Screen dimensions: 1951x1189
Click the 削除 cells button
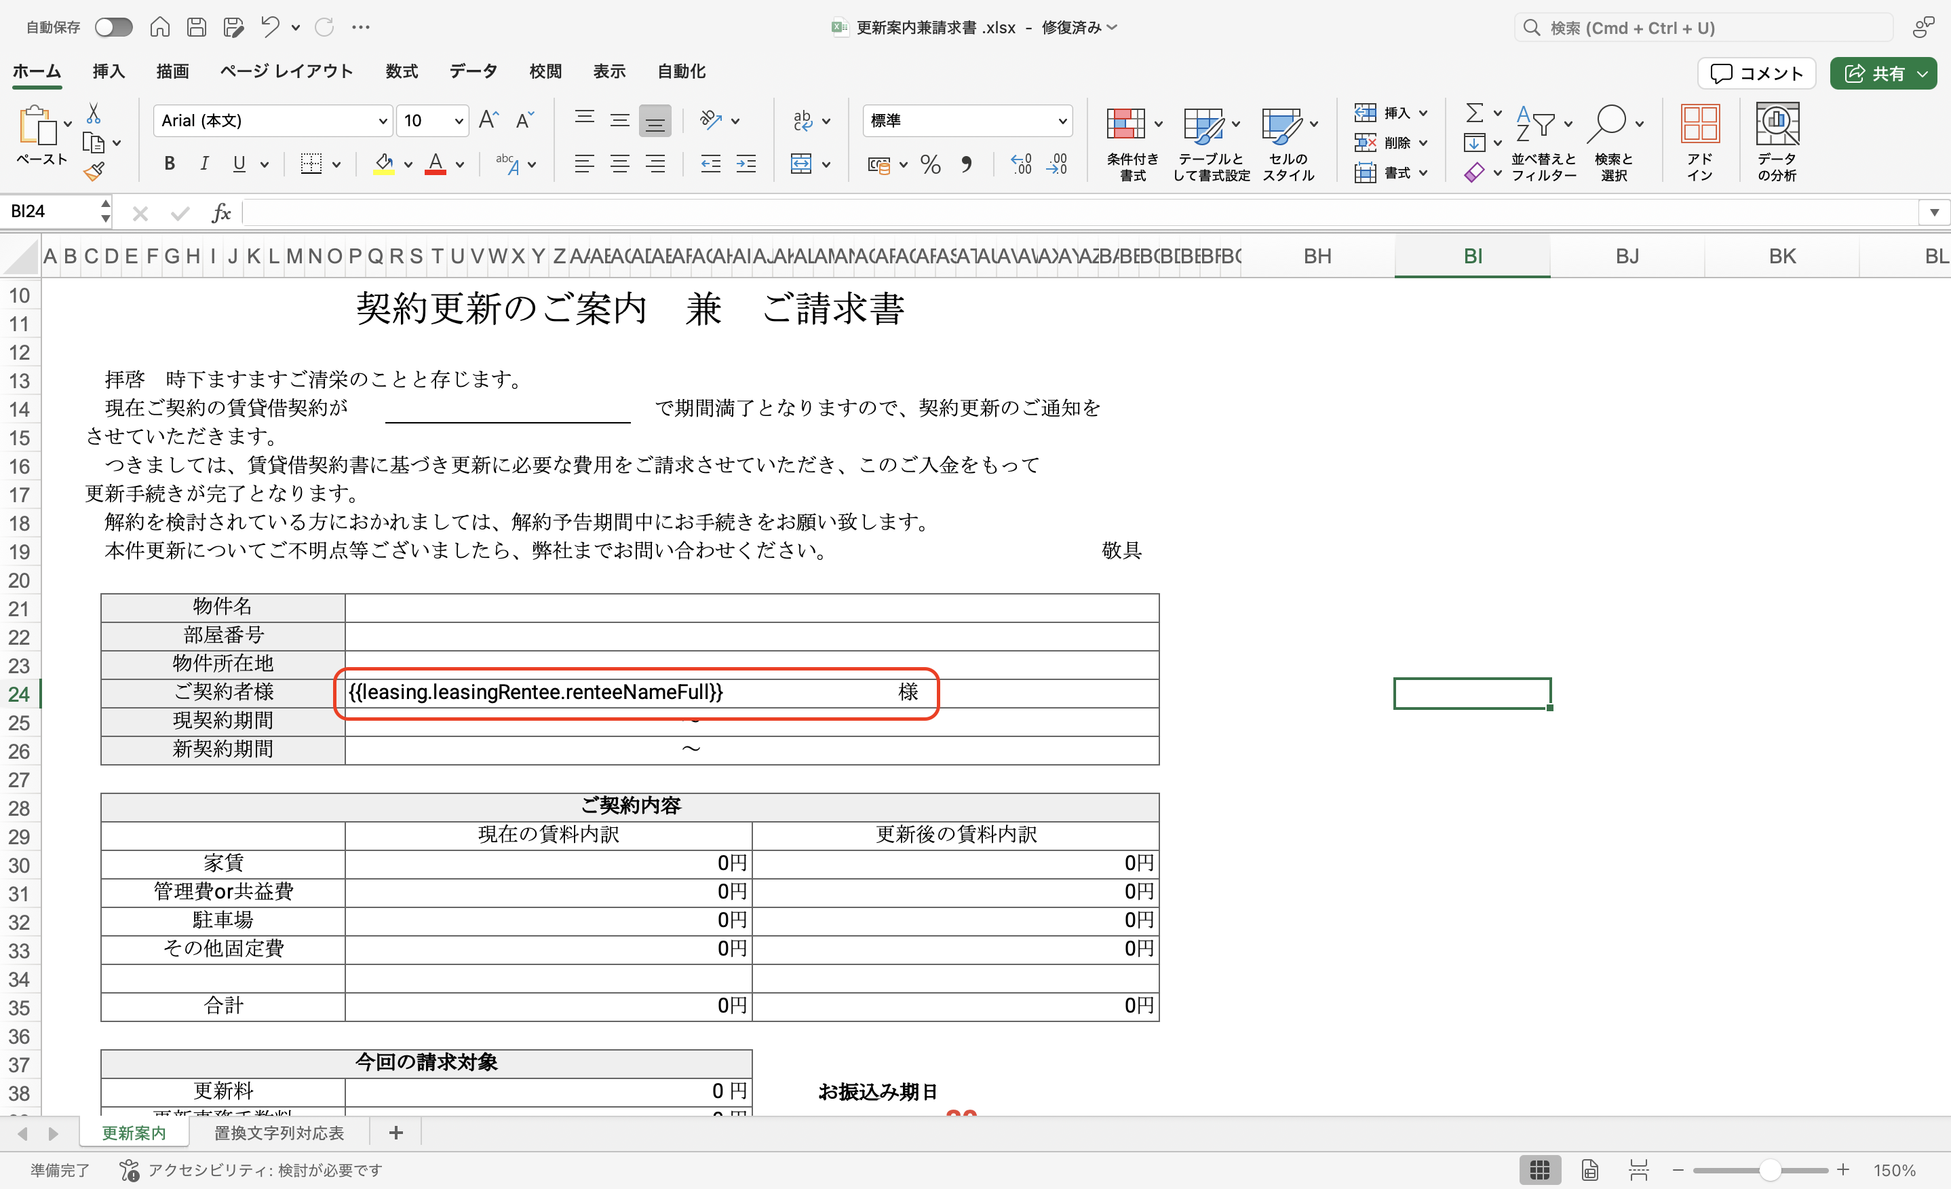[x=1389, y=143]
